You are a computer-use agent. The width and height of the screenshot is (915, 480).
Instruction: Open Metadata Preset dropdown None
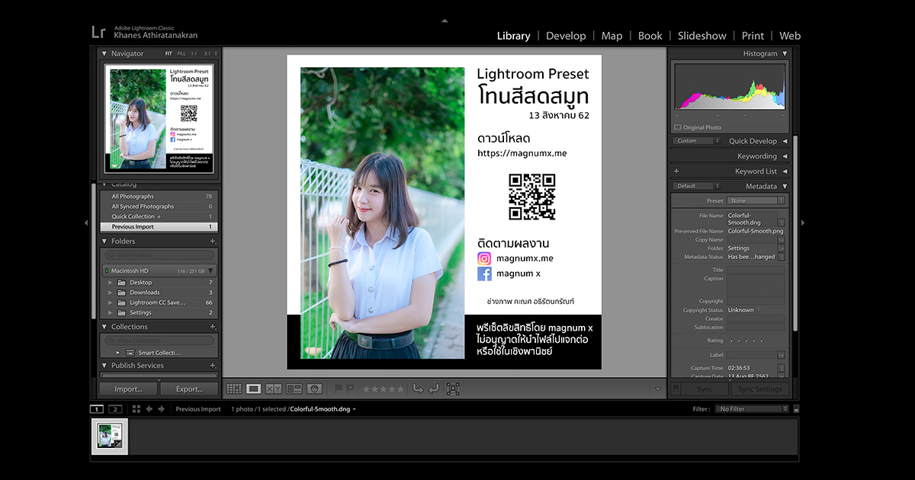coord(755,201)
